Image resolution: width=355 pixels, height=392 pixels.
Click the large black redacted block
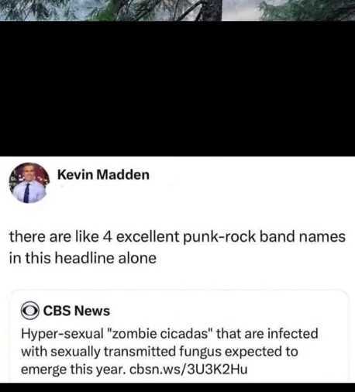[x=177, y=88]
